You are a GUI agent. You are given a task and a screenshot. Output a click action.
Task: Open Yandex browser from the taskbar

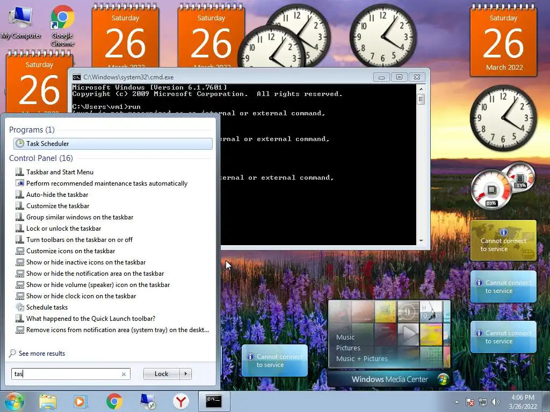tap(181, 402)
